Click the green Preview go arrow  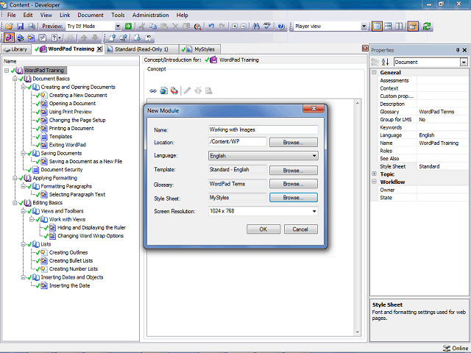tap(128, 26)
